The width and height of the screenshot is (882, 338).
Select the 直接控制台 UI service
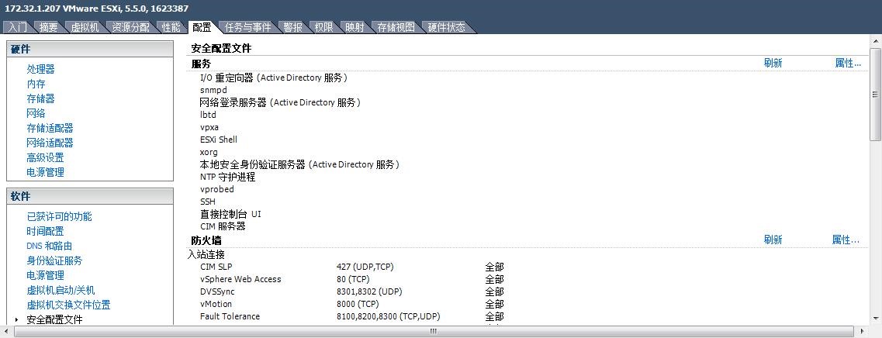click(x=230, y=214)
